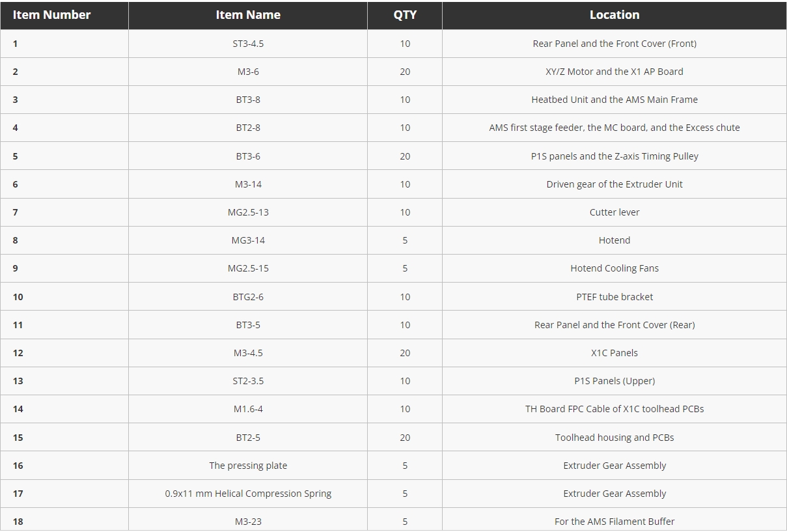
Task: Click the Heatbed Unit and AMS Main Frame cell
Action: (614, 100)
